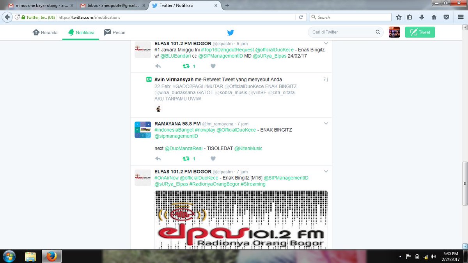Like the ELPAS #1 Jawara Minggu tweet
468x263 pixels.
pos(213,66)
